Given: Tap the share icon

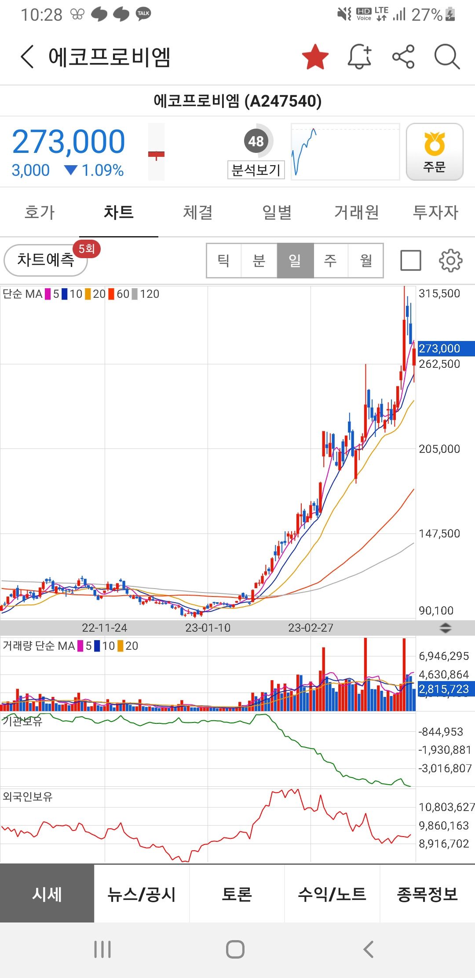Looking at the screenshot, I should pos(403,57).
